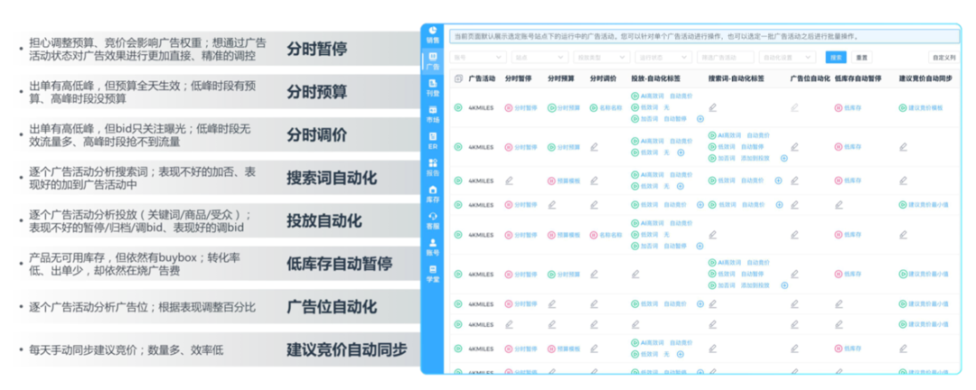Image resolution: width=976 pixels, height=390 pixels.
Task: Click the 重置 button
Action: tap(861, 57)
